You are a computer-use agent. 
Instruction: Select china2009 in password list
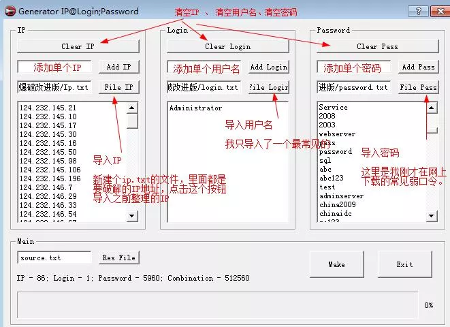pos(338,204)
